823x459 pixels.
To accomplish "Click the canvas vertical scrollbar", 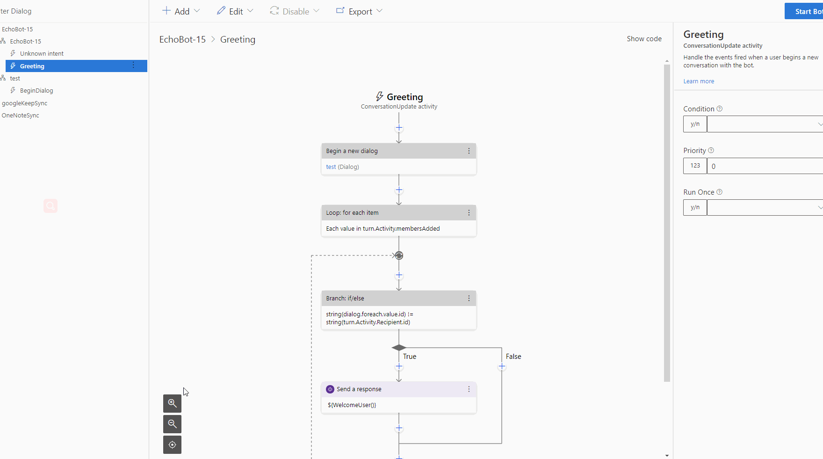I will pyautogui.click(x=667, y=223).
